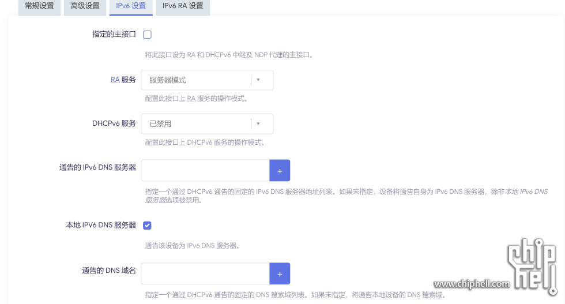
Task: Click the arrow in the RA 服务 dropdown
Action: click(258, 80)
